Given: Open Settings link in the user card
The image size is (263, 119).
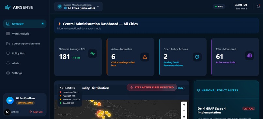Looking at the screenshot, I should pyautogui.click(x=15, y=112).
